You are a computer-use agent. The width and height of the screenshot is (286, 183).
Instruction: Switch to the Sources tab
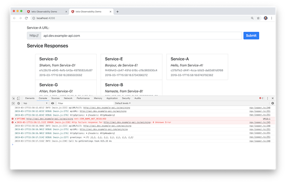point(55,98)
